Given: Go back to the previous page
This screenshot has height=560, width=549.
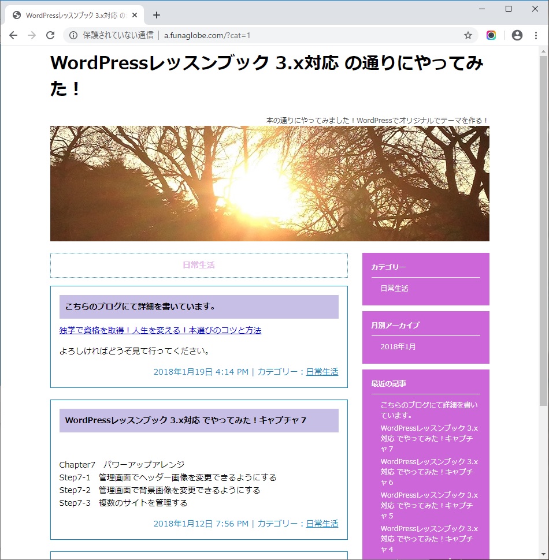Looking at the screenshot, I should point(13,35).
